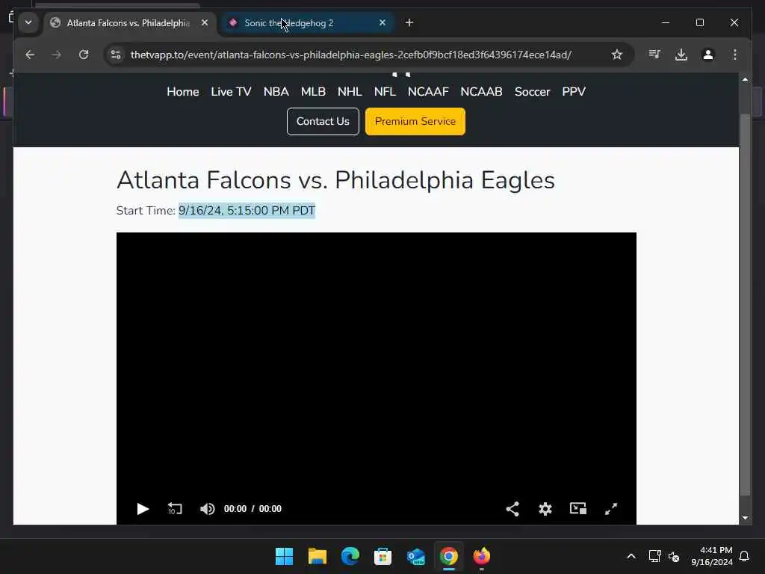Open video player settings gear
The image size is (765, 574).
[x=545, y=508]
